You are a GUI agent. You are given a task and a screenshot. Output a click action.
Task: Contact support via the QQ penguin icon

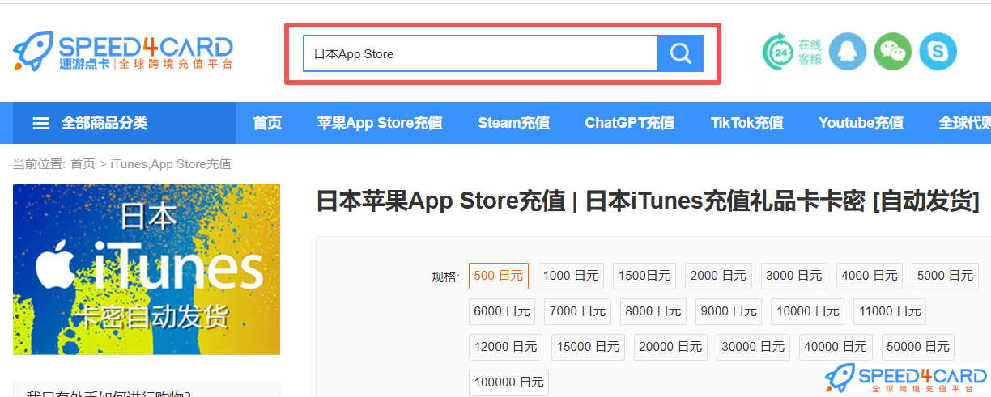[848, 52]
